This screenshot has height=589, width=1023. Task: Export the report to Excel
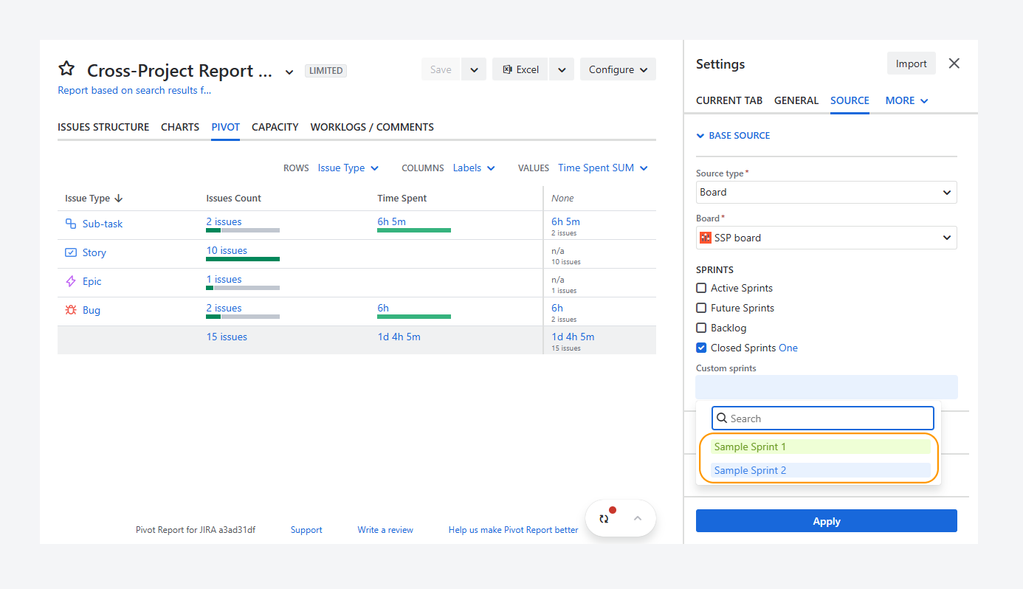point(520,69)
